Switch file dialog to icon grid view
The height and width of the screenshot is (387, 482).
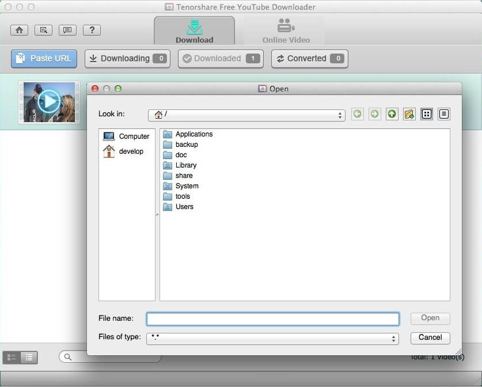click(x=426, y=114)
